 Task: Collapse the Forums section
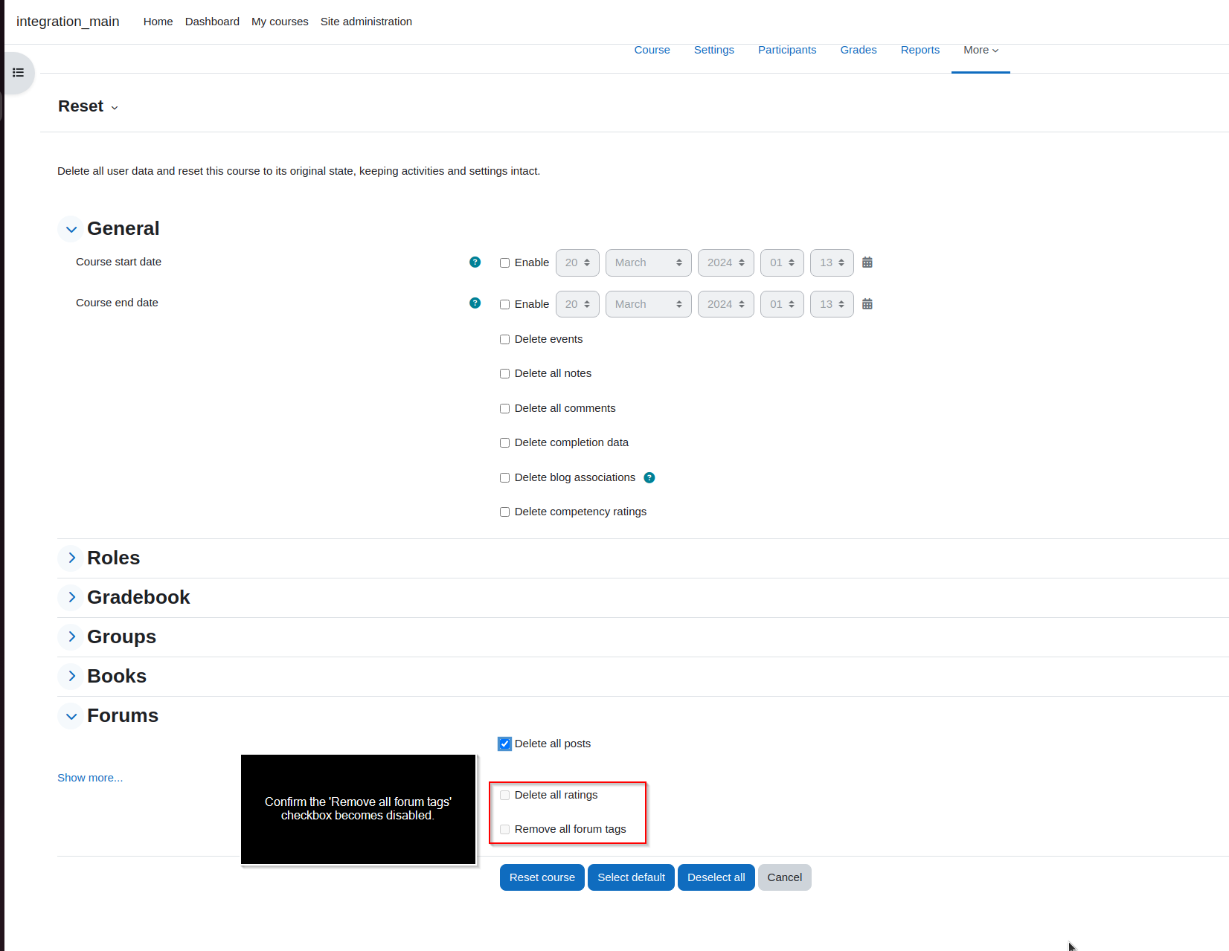[71, 716]
